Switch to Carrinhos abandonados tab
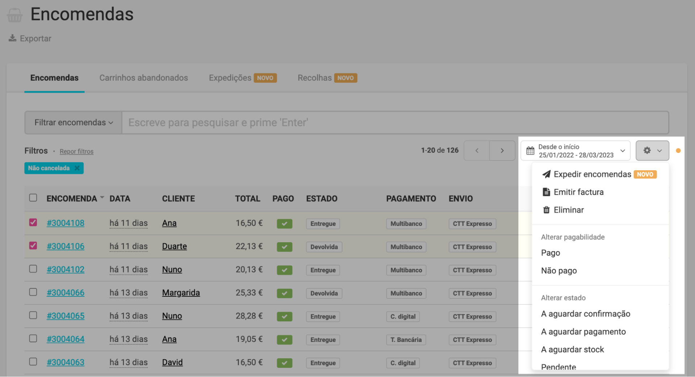The image size is (695, 377). (143, 78)
